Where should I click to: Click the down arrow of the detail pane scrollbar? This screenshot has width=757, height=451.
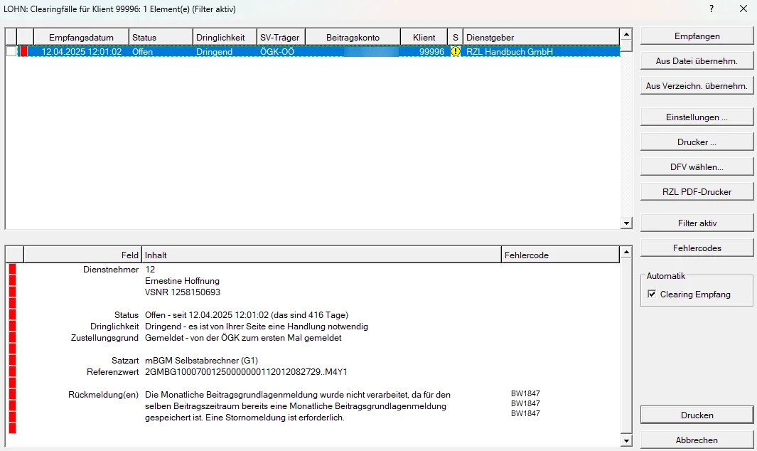626,440
